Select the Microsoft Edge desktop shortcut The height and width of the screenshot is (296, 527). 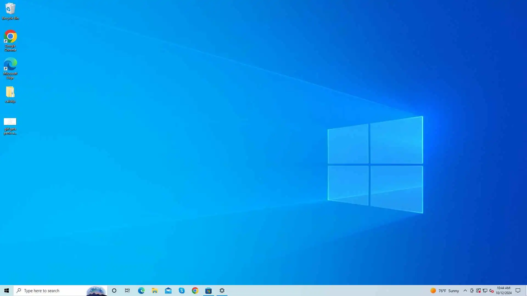coord(10,68)
